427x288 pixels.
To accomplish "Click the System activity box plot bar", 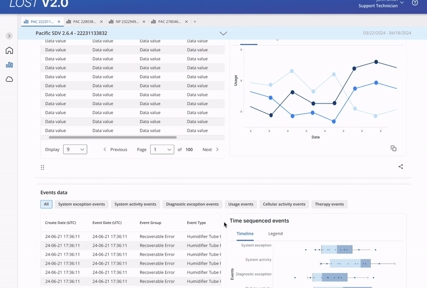I will click(x=350, y=263).
